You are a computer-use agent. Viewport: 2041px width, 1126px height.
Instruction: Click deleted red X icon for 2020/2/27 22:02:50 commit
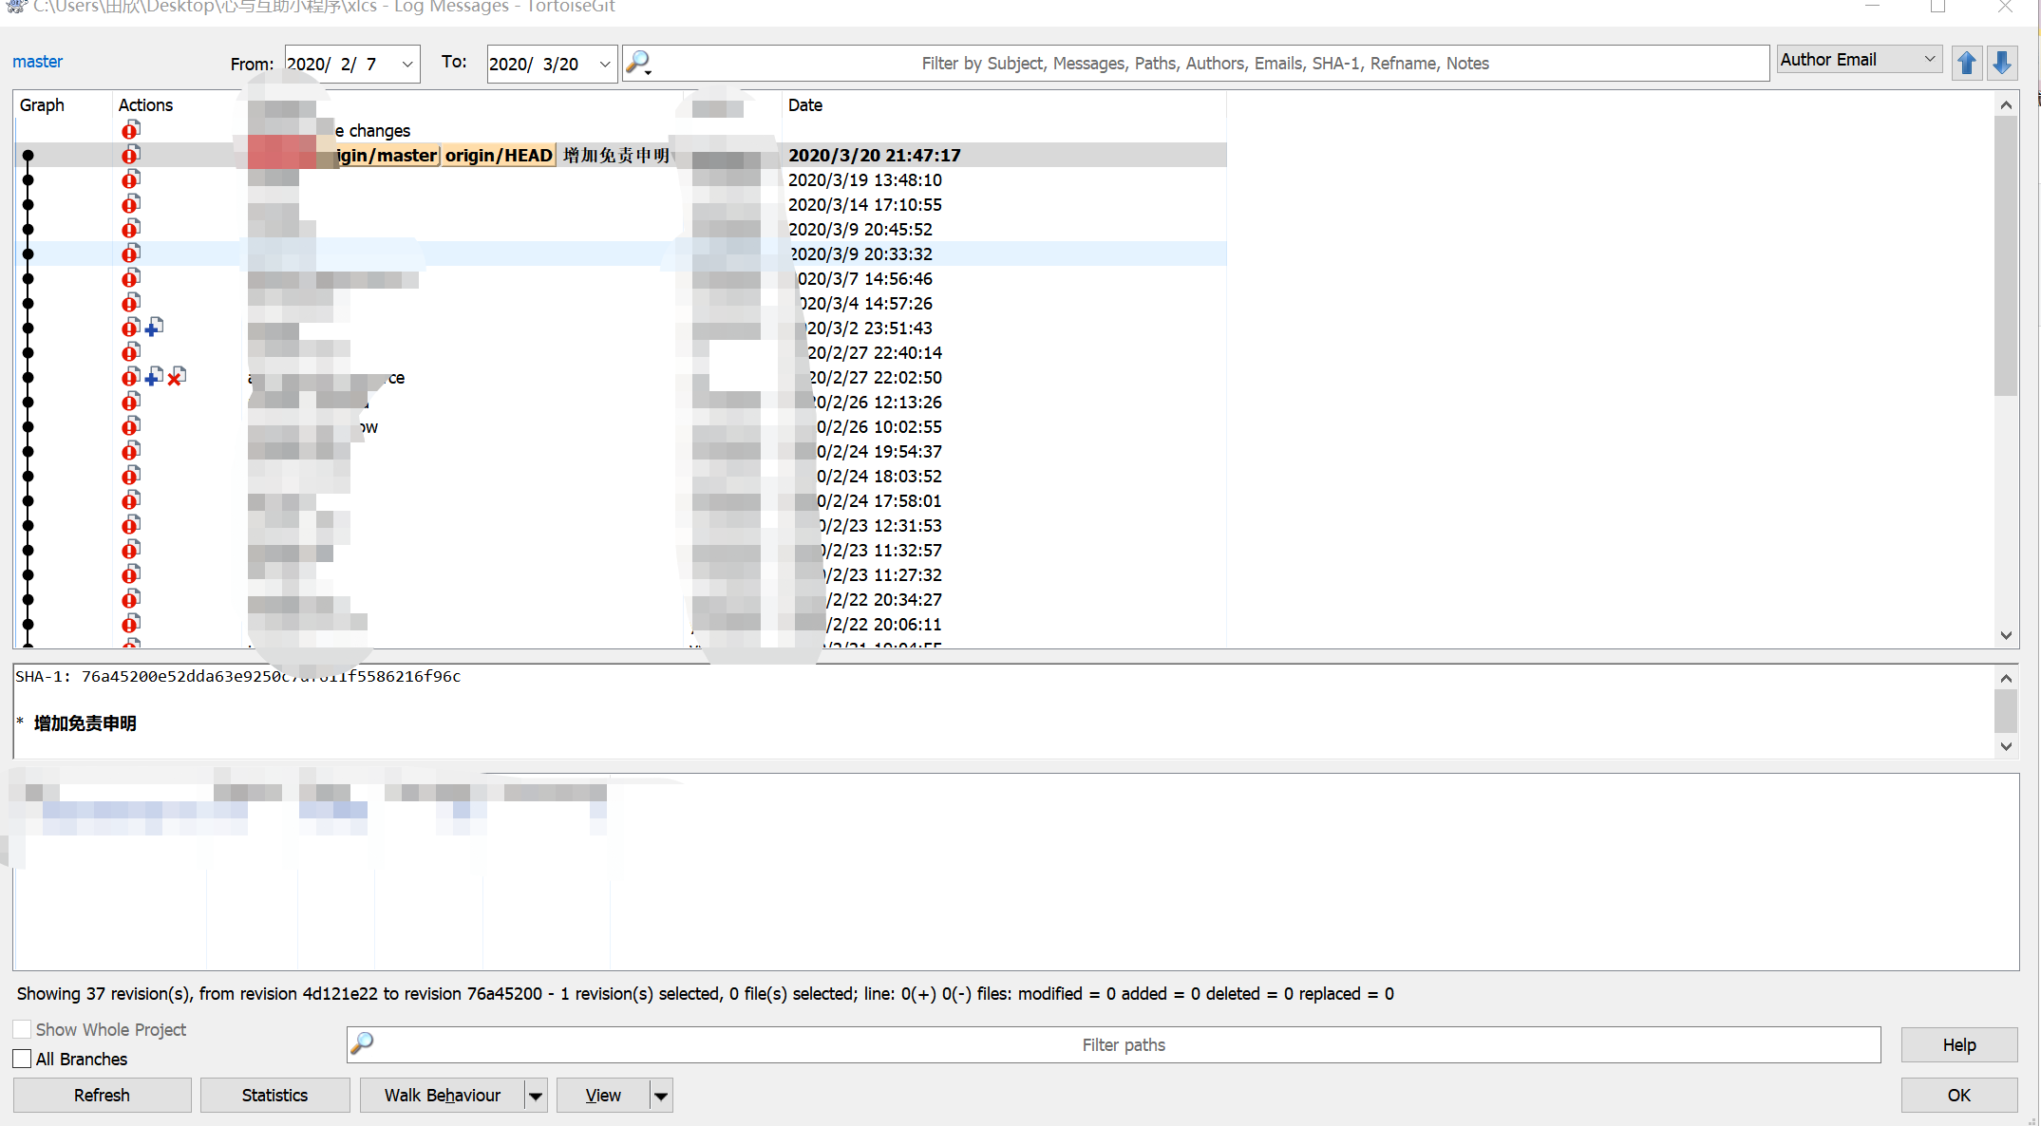tap(177, 377)
